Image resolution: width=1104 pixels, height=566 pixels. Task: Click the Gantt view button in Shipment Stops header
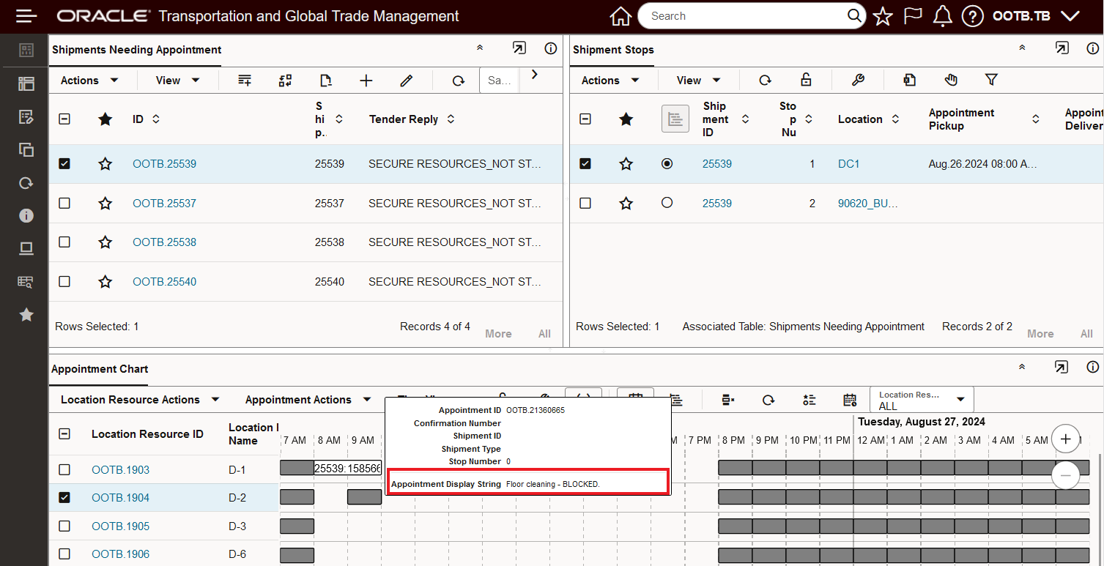click(x=675, y=119)
